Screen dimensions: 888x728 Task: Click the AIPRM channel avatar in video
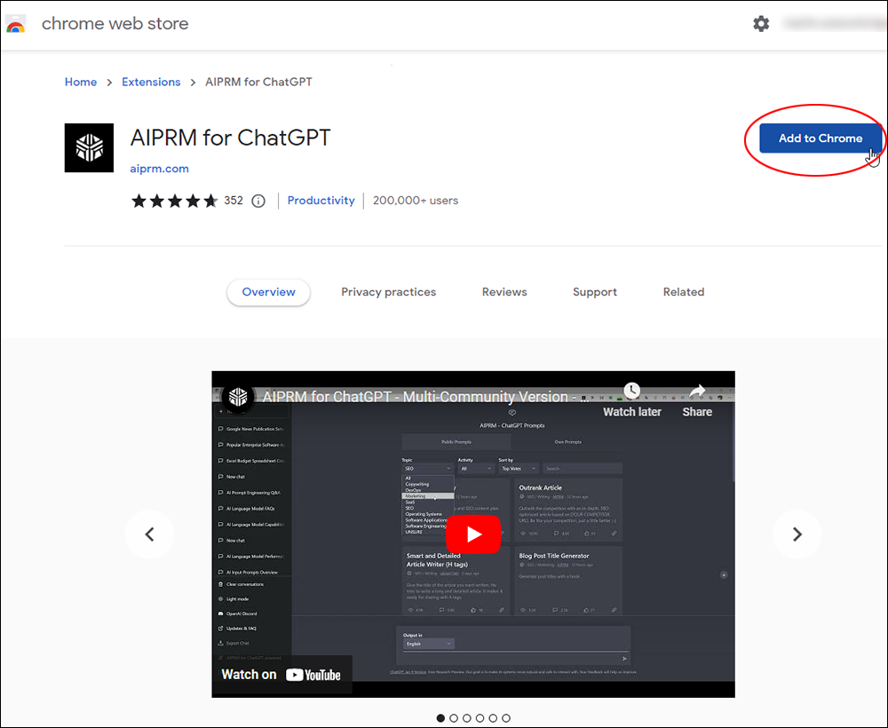coord(238,397)
